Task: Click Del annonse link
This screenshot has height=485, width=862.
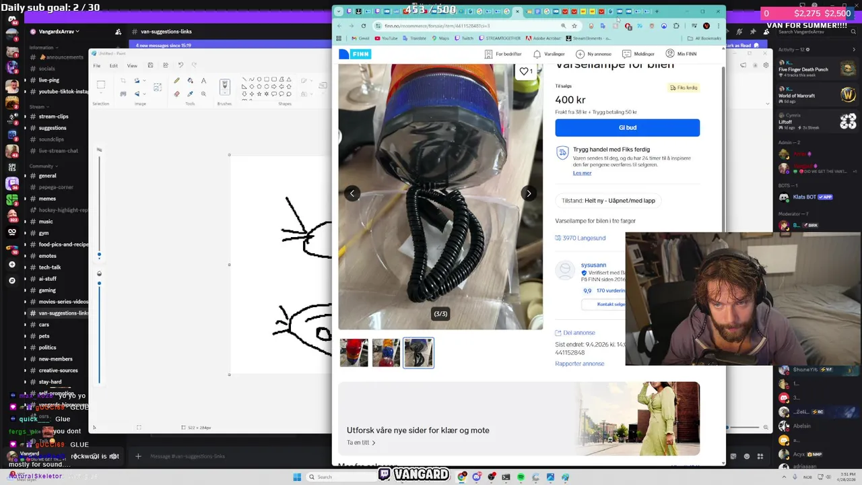Action: pos(574,333)
